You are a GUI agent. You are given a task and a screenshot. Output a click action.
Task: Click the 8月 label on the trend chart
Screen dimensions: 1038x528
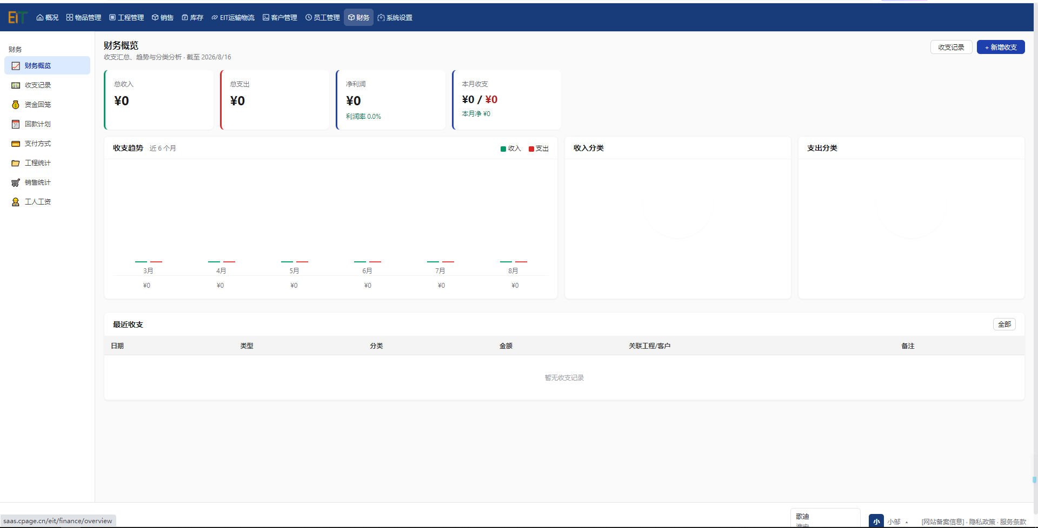pyautogui.click(x=513, y=270)
